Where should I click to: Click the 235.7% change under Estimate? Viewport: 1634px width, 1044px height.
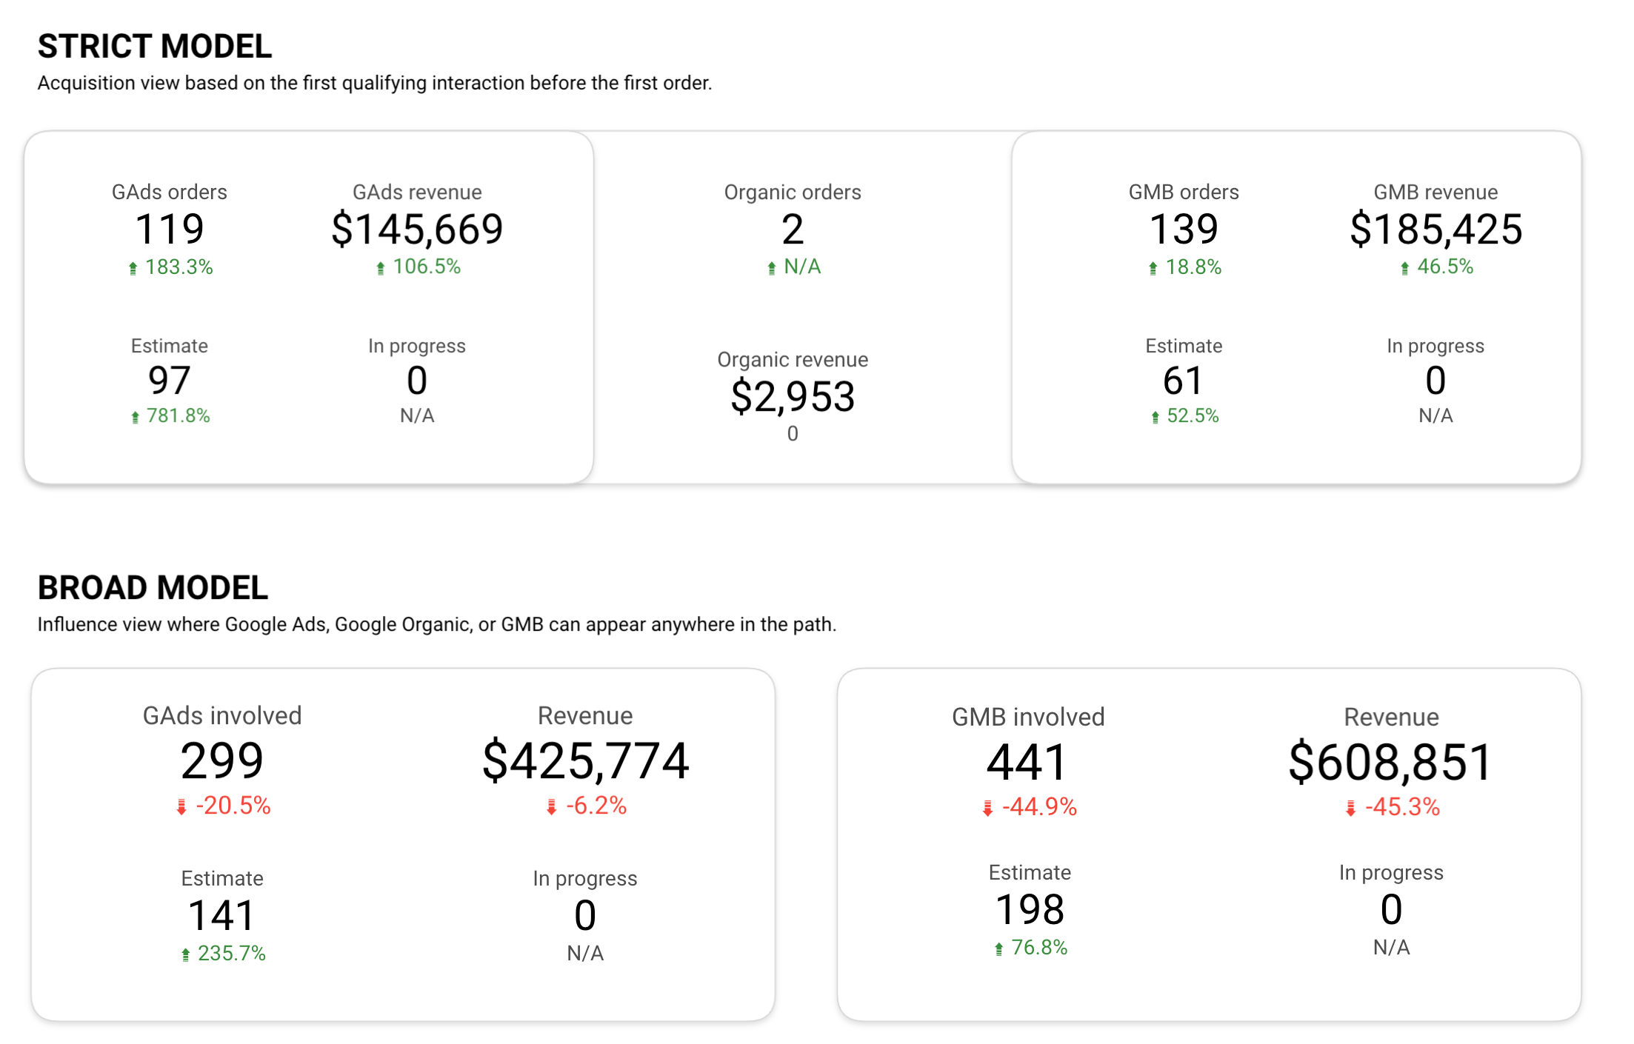pyautogui.click(x=231, y=954)
